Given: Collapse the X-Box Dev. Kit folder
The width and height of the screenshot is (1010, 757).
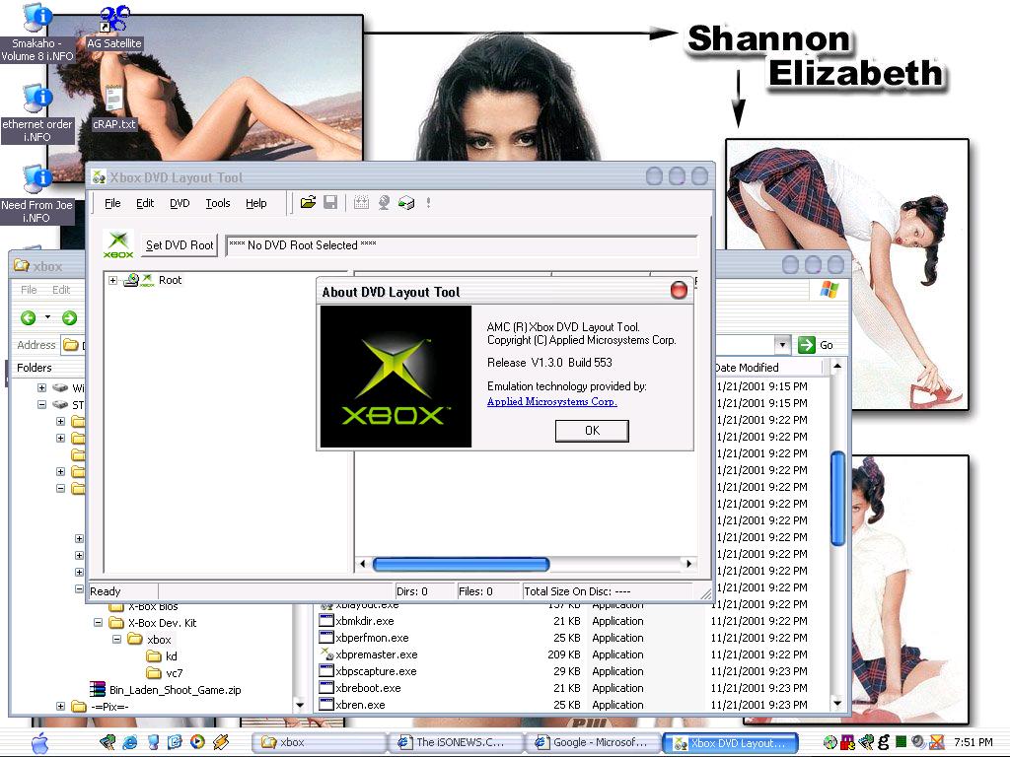Looking at the screenshot, I should 98,623.
